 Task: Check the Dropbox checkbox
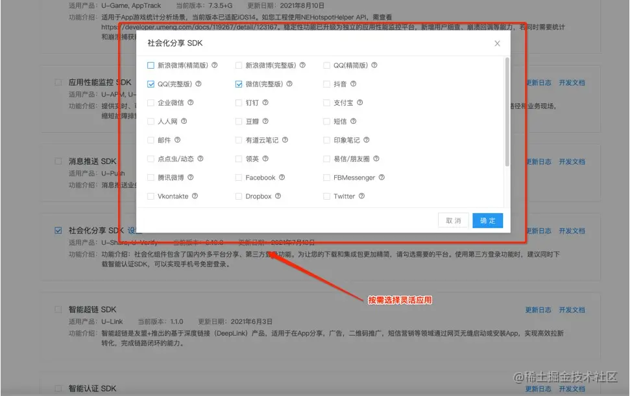239,196
